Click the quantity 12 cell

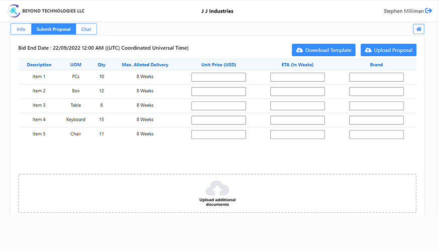[101, 91]
